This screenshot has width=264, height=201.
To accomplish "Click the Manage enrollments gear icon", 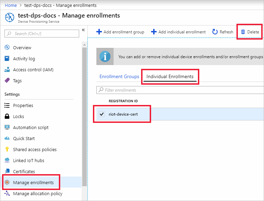I will coord(7,182).
